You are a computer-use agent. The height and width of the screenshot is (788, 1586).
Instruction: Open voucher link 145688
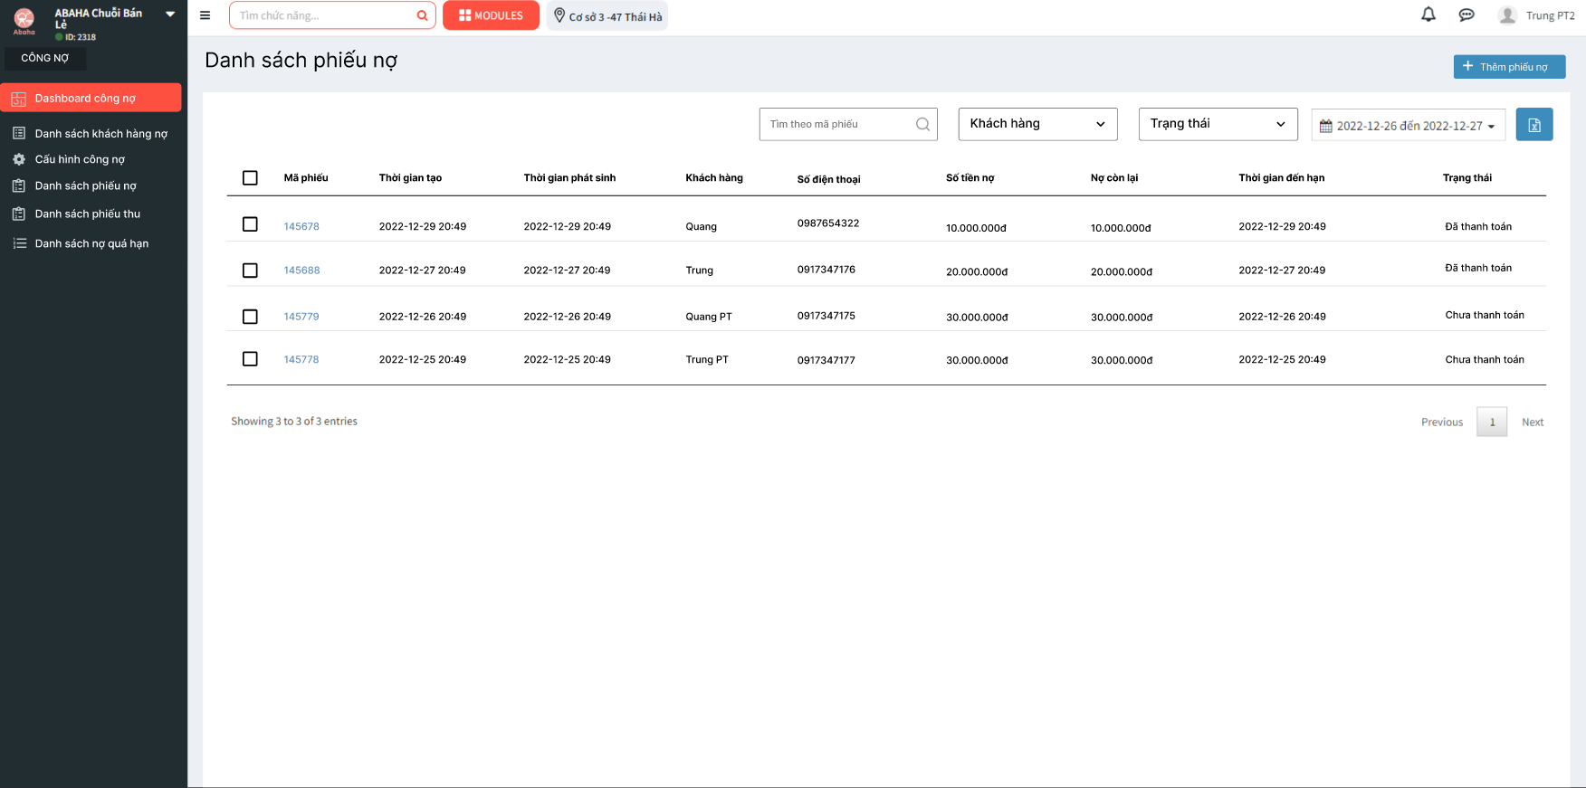(301, 271)
